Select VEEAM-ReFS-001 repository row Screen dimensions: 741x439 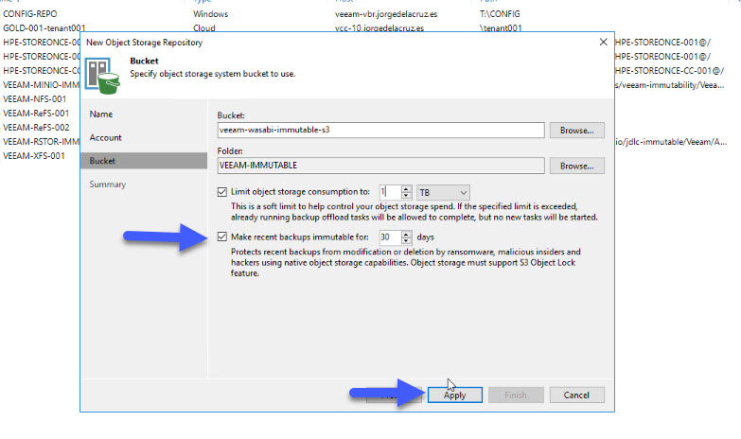pyautogui.click(x=36, y=114)
